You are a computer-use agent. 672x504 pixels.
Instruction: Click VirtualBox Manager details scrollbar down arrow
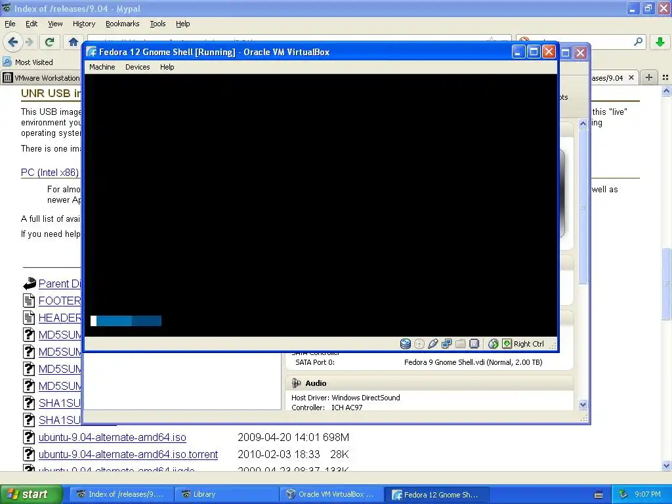tap(583, 404)
